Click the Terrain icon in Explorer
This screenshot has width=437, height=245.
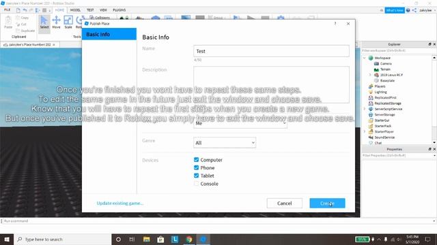tap(376, 69)
